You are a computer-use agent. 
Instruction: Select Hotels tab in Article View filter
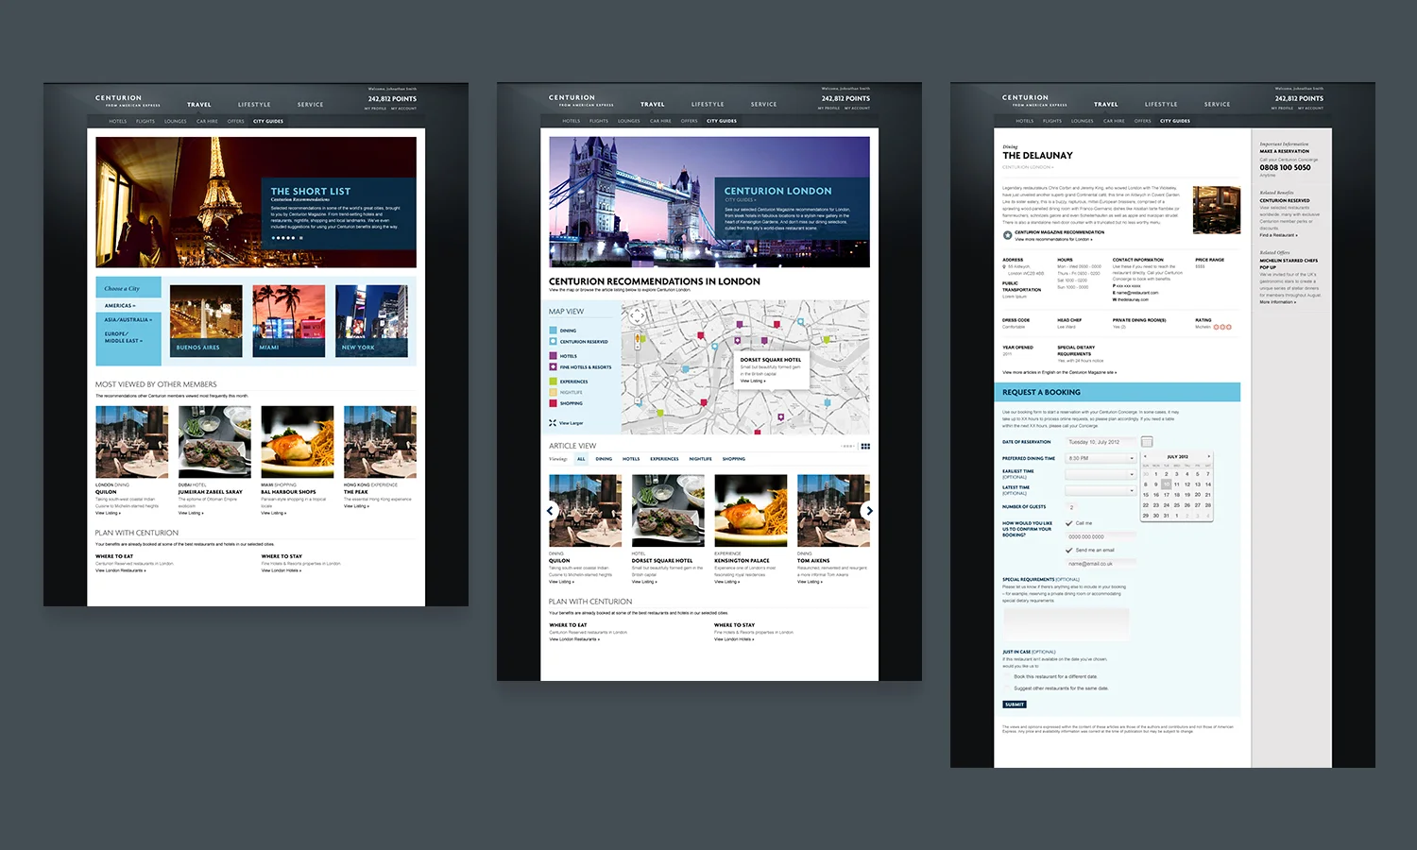631,459
